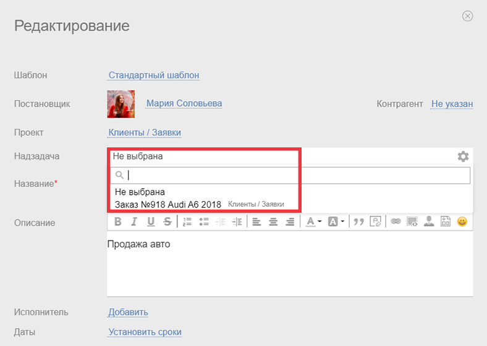Underline text with the U button
This screenshot has height=346, width=487.
point(151,221)
